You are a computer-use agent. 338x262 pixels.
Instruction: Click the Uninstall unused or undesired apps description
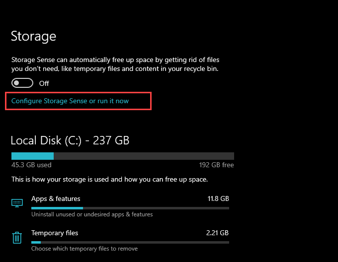pos(92,214)
